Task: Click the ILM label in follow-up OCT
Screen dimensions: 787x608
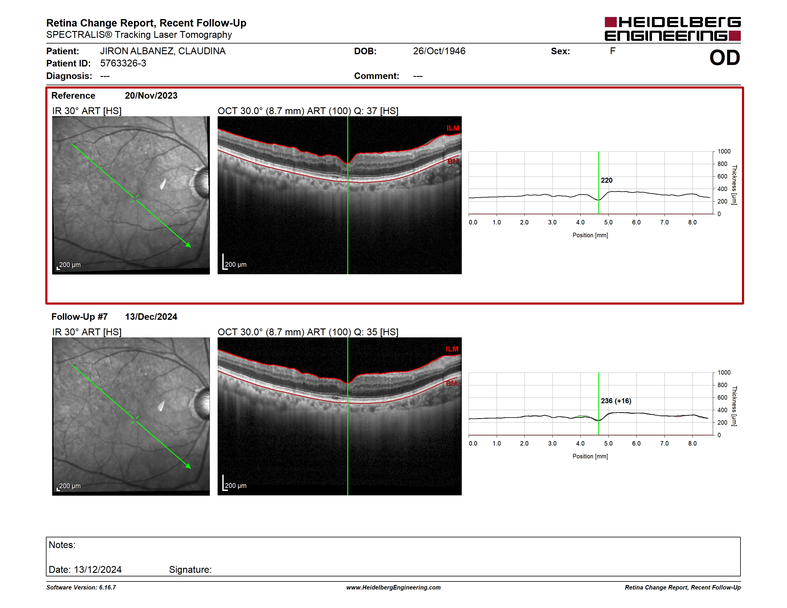Action: pos(452,349)
